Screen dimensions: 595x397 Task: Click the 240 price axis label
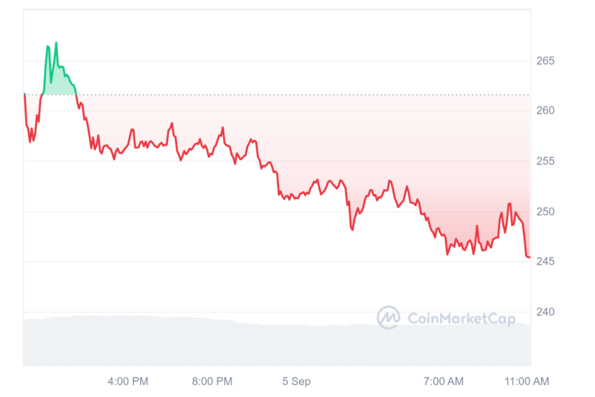coord(545,312)
